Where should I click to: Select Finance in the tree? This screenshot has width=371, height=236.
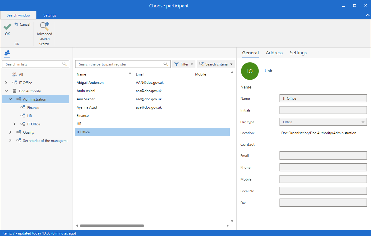pyautogui.click(x=33, y=108)
